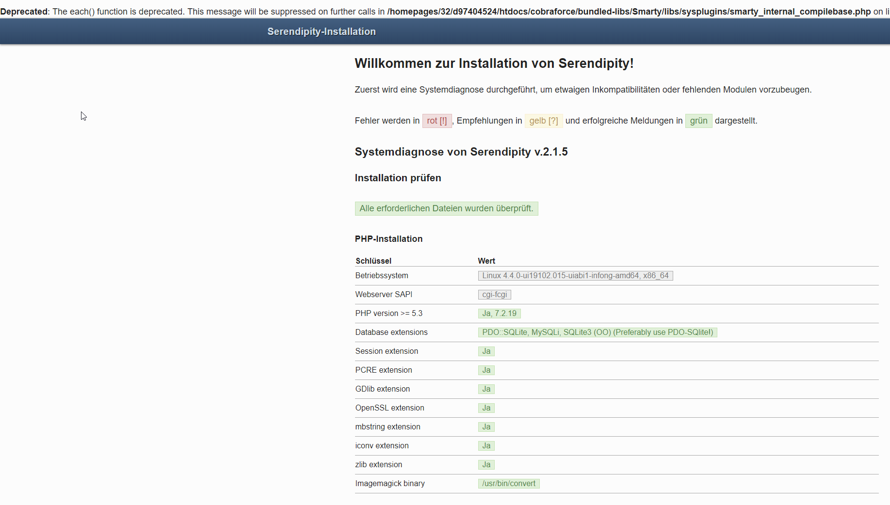Image resolution: width=890 pixels, height=505 pixels.
Task: Click the Serendipity-Installation header title
Action: click(x=321, y=32)
